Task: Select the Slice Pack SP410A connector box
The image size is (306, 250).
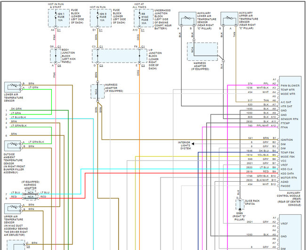Action: click(240, 204)
